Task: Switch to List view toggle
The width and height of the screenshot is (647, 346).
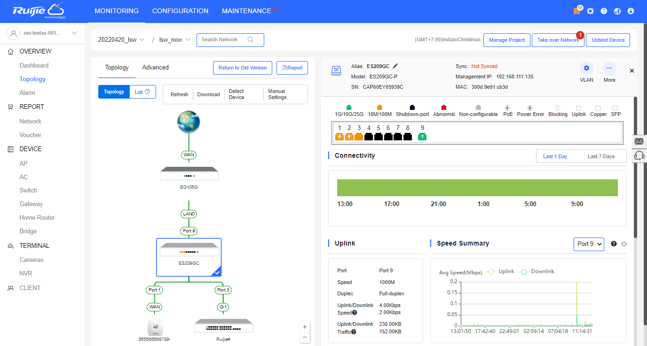Action: point(142,92)
